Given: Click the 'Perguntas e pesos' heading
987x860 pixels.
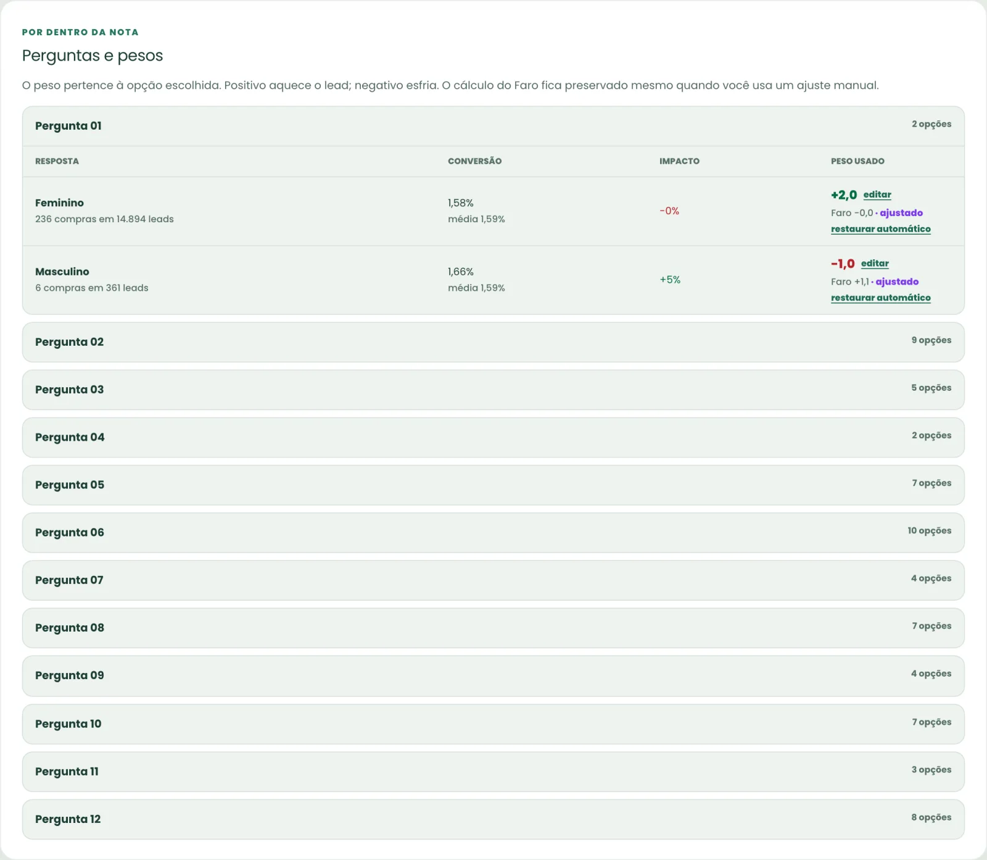Looking at the screenshot, I should pos(93,56).
